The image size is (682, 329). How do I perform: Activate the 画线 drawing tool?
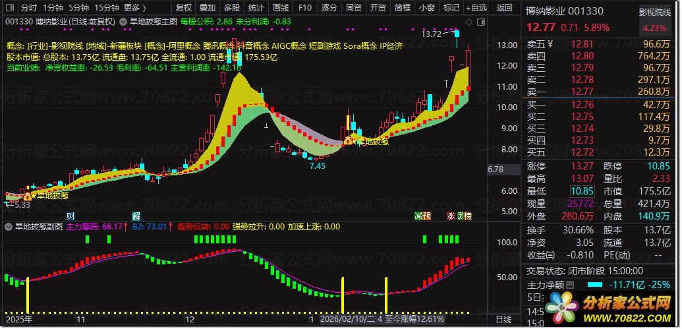(281, 7)
